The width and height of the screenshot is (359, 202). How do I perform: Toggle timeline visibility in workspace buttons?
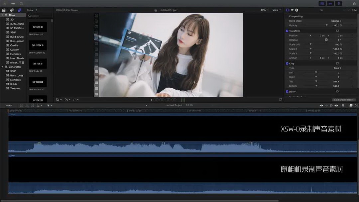pyautogui.click(x=330, y=3)
